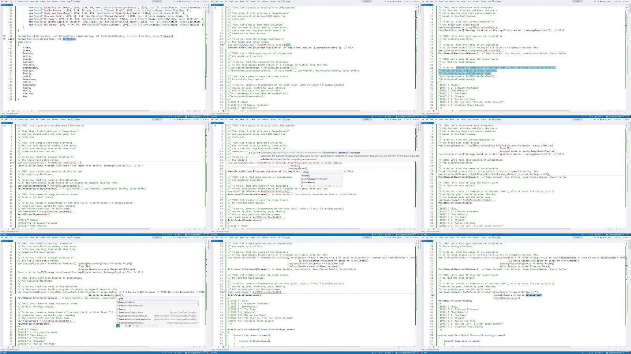631x354 pixels.
Task: Pick GeneralLrParser suggestion in bottom-left frame
Action: [158, 302]
